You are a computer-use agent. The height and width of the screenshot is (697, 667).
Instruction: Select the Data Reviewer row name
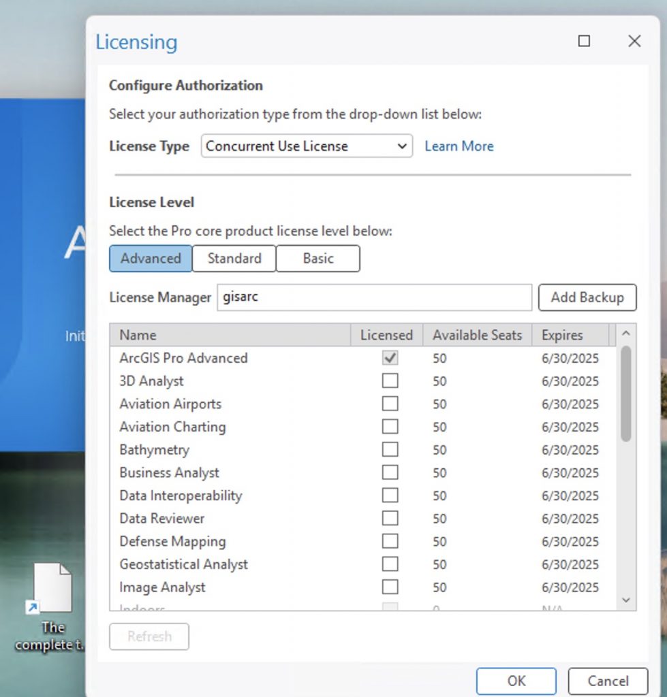(x=162, y=518)
